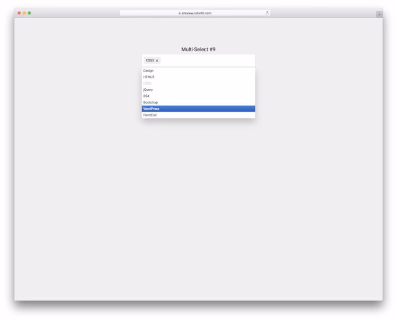The image size is (397, 321).
Task: Pick the jQuery option
Action: pos(198,90)
